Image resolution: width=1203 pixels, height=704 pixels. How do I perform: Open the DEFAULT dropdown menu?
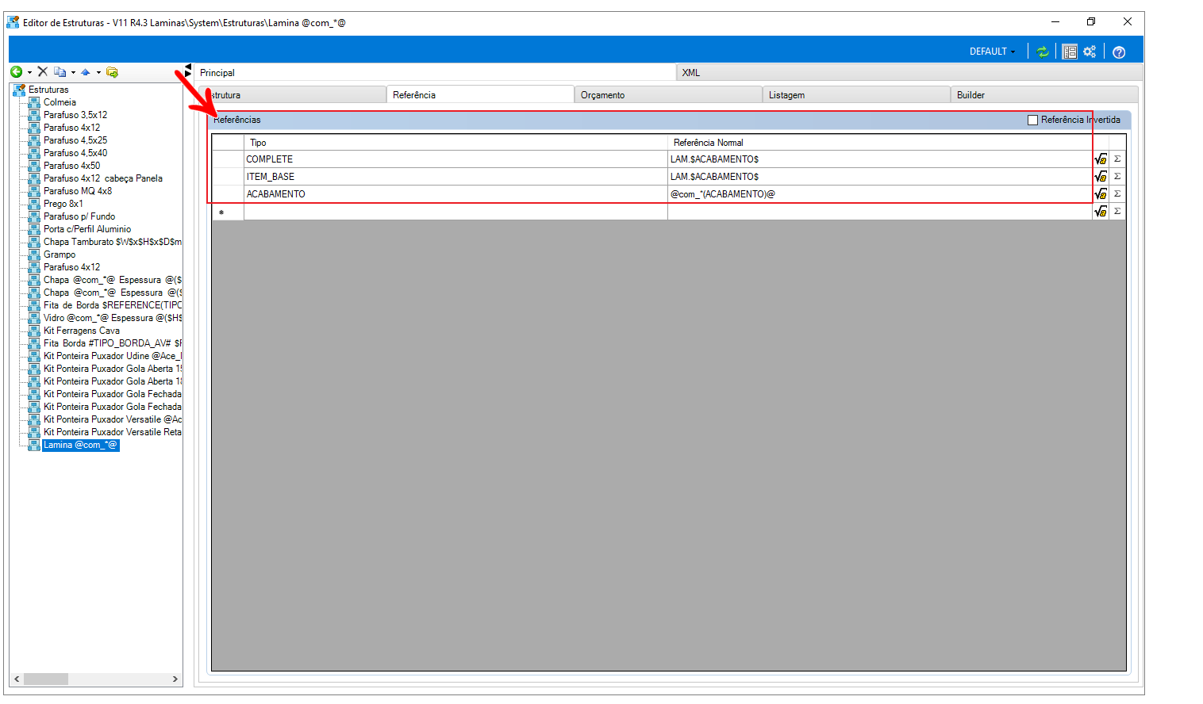[992, 52]
